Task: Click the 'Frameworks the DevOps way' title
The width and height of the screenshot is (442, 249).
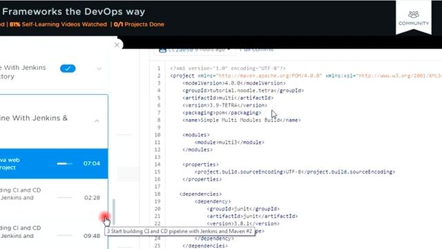Action: click(x=74, y=12)
